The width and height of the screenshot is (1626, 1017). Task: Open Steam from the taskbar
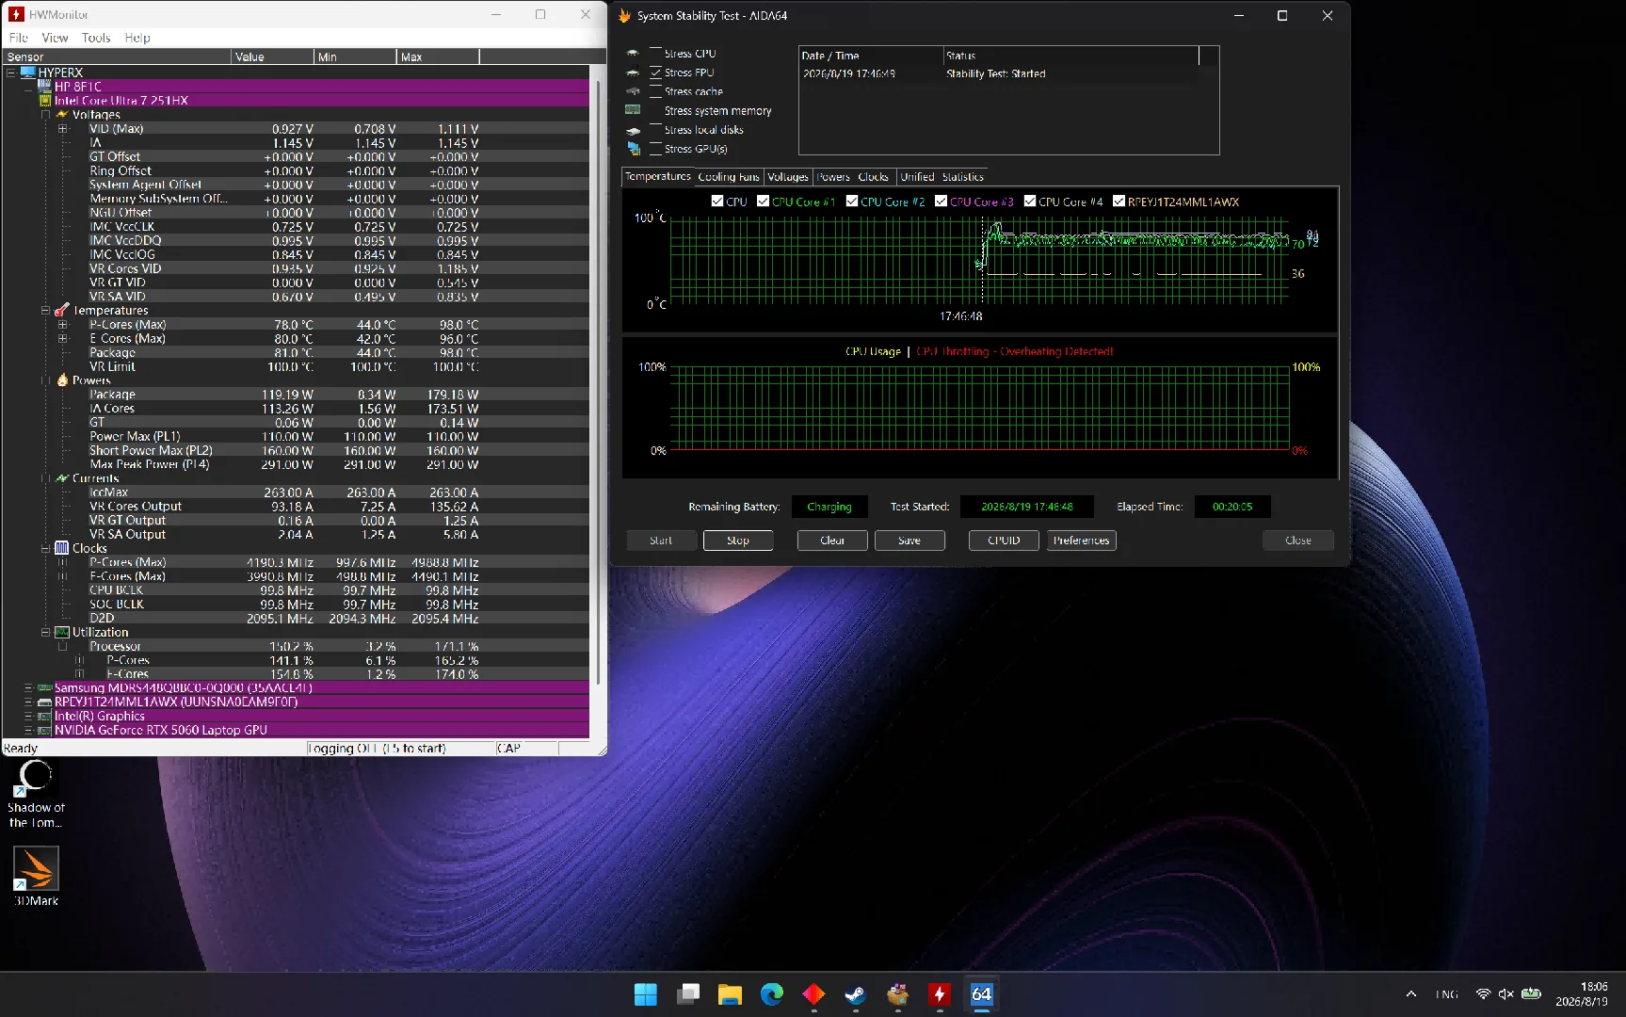coord(856,994)
